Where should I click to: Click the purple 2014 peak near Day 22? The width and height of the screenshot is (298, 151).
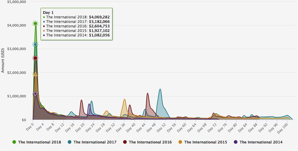pos(89,104)
